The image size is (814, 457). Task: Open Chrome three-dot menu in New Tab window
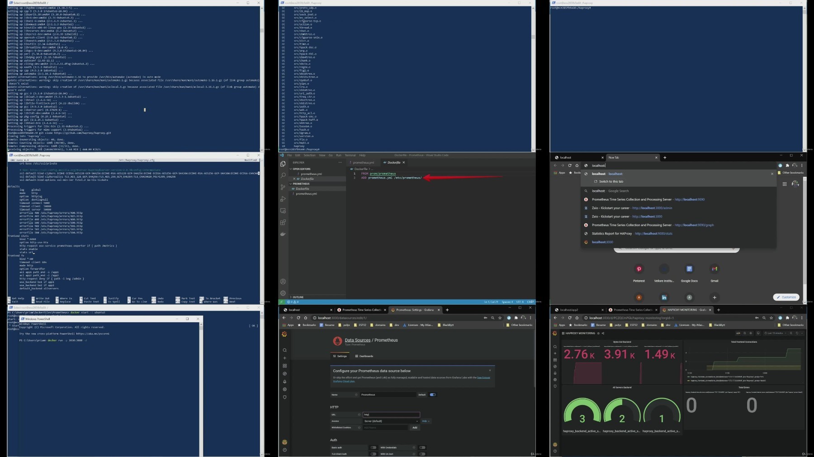click(802, 165)
